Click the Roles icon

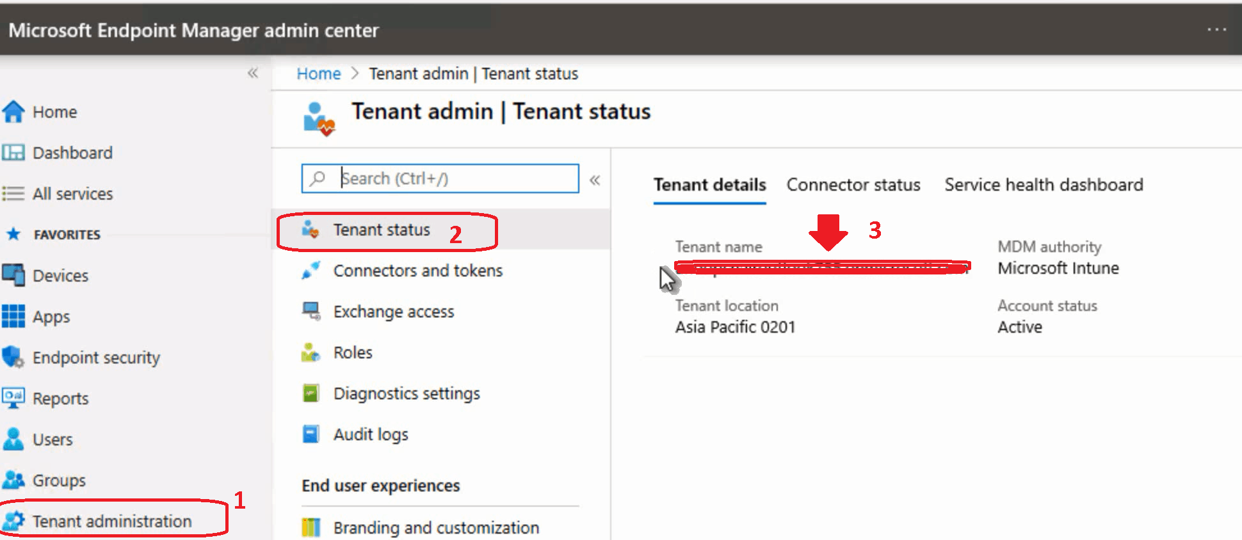point(310,352)
